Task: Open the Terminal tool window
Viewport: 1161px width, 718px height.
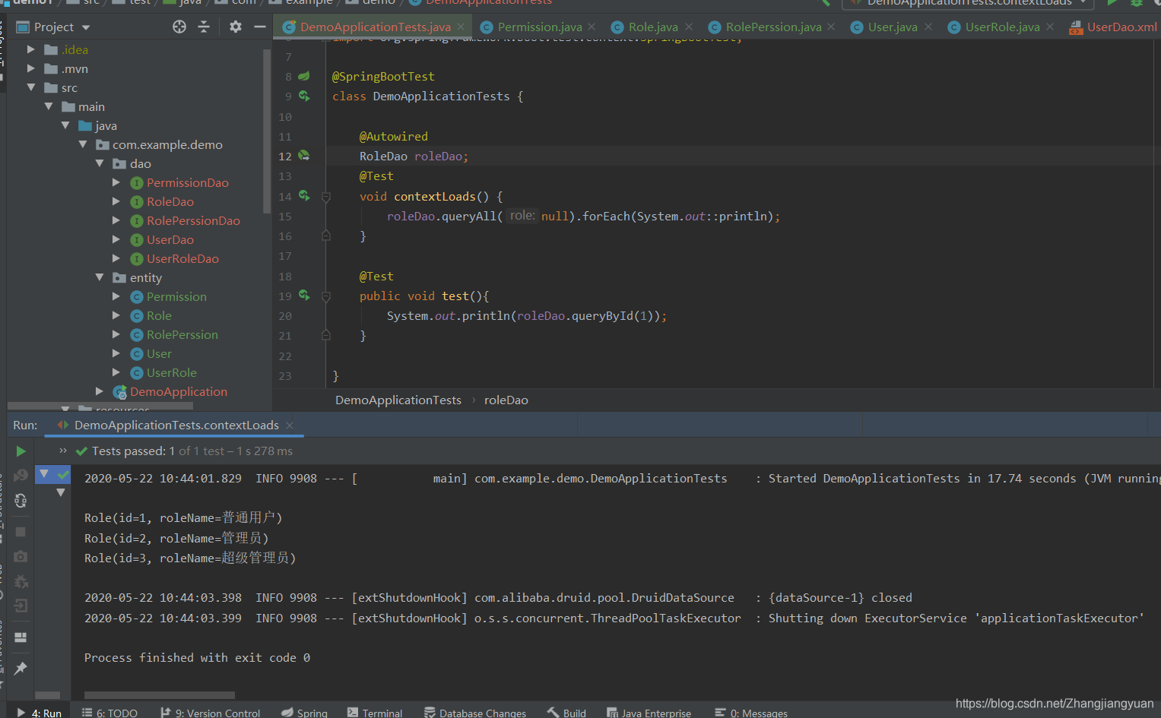Action: point(375,713)
